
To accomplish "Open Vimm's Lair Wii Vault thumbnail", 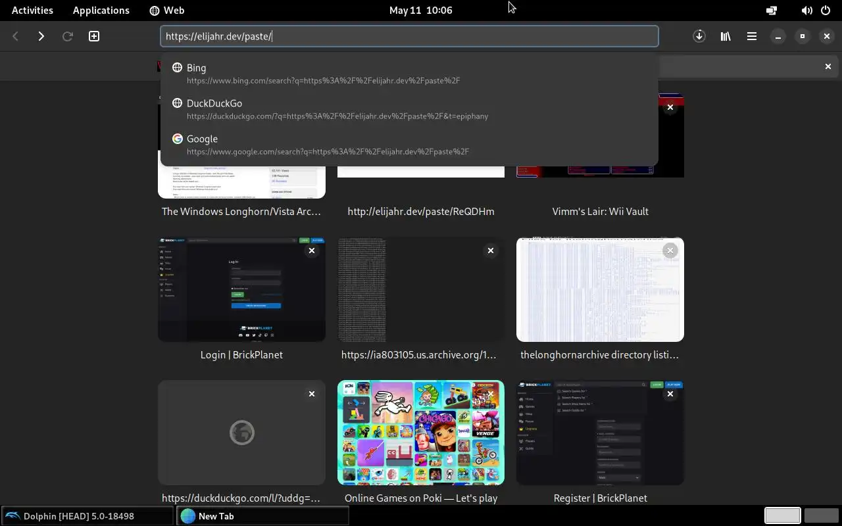I will tap(600, 171).
